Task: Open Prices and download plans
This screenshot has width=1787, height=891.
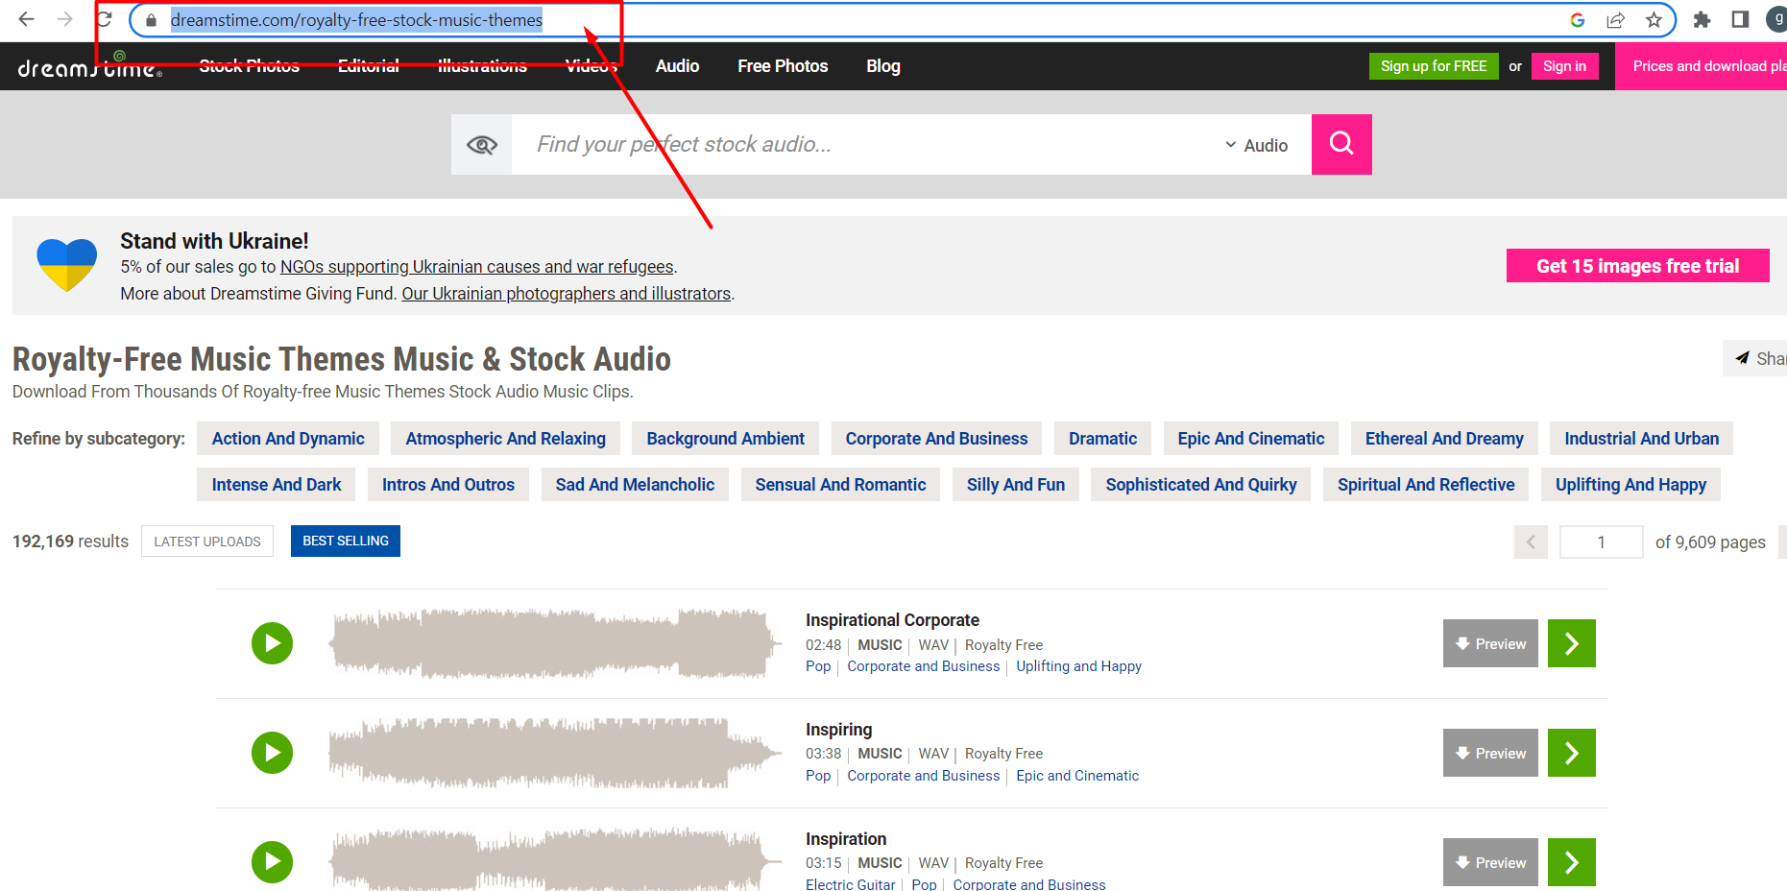Action: (1701, 66)
